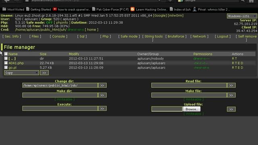Click the Browse... button under Upload file
This screenshot has width=258, height=145.
[x=192, y=109]
